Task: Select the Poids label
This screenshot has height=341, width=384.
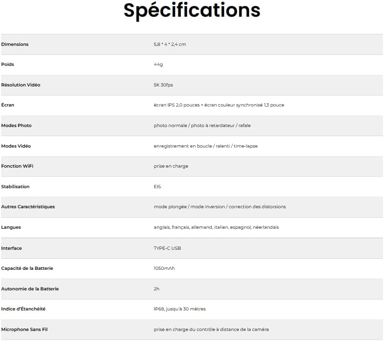Action: click(8, 64)
